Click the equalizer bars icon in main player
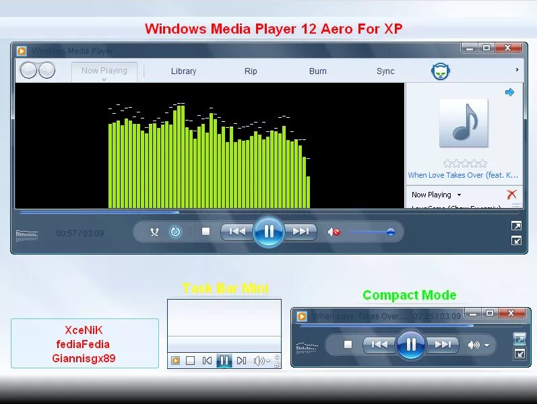 pos(27,236)
